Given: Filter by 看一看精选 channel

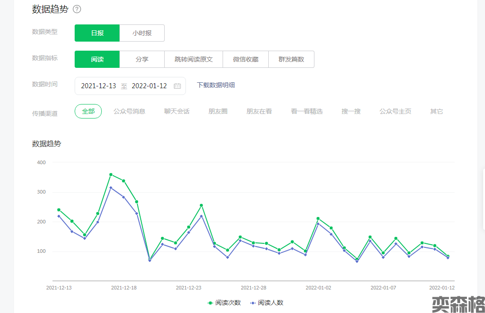Looking at the screenshot, I should [307, 111].
